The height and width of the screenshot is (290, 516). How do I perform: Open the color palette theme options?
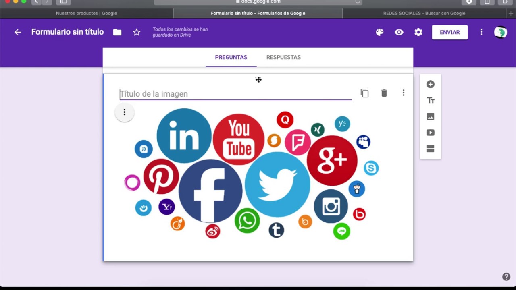point(380,32)
